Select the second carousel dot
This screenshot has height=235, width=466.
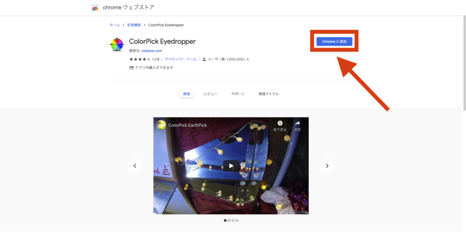point(229,221)
